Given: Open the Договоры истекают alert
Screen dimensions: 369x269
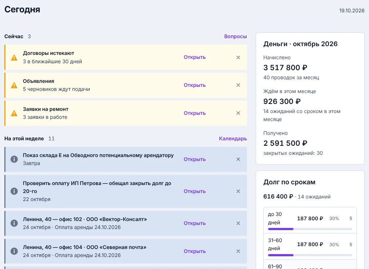Looking at the screenshot, I should [x=195, y=57].
